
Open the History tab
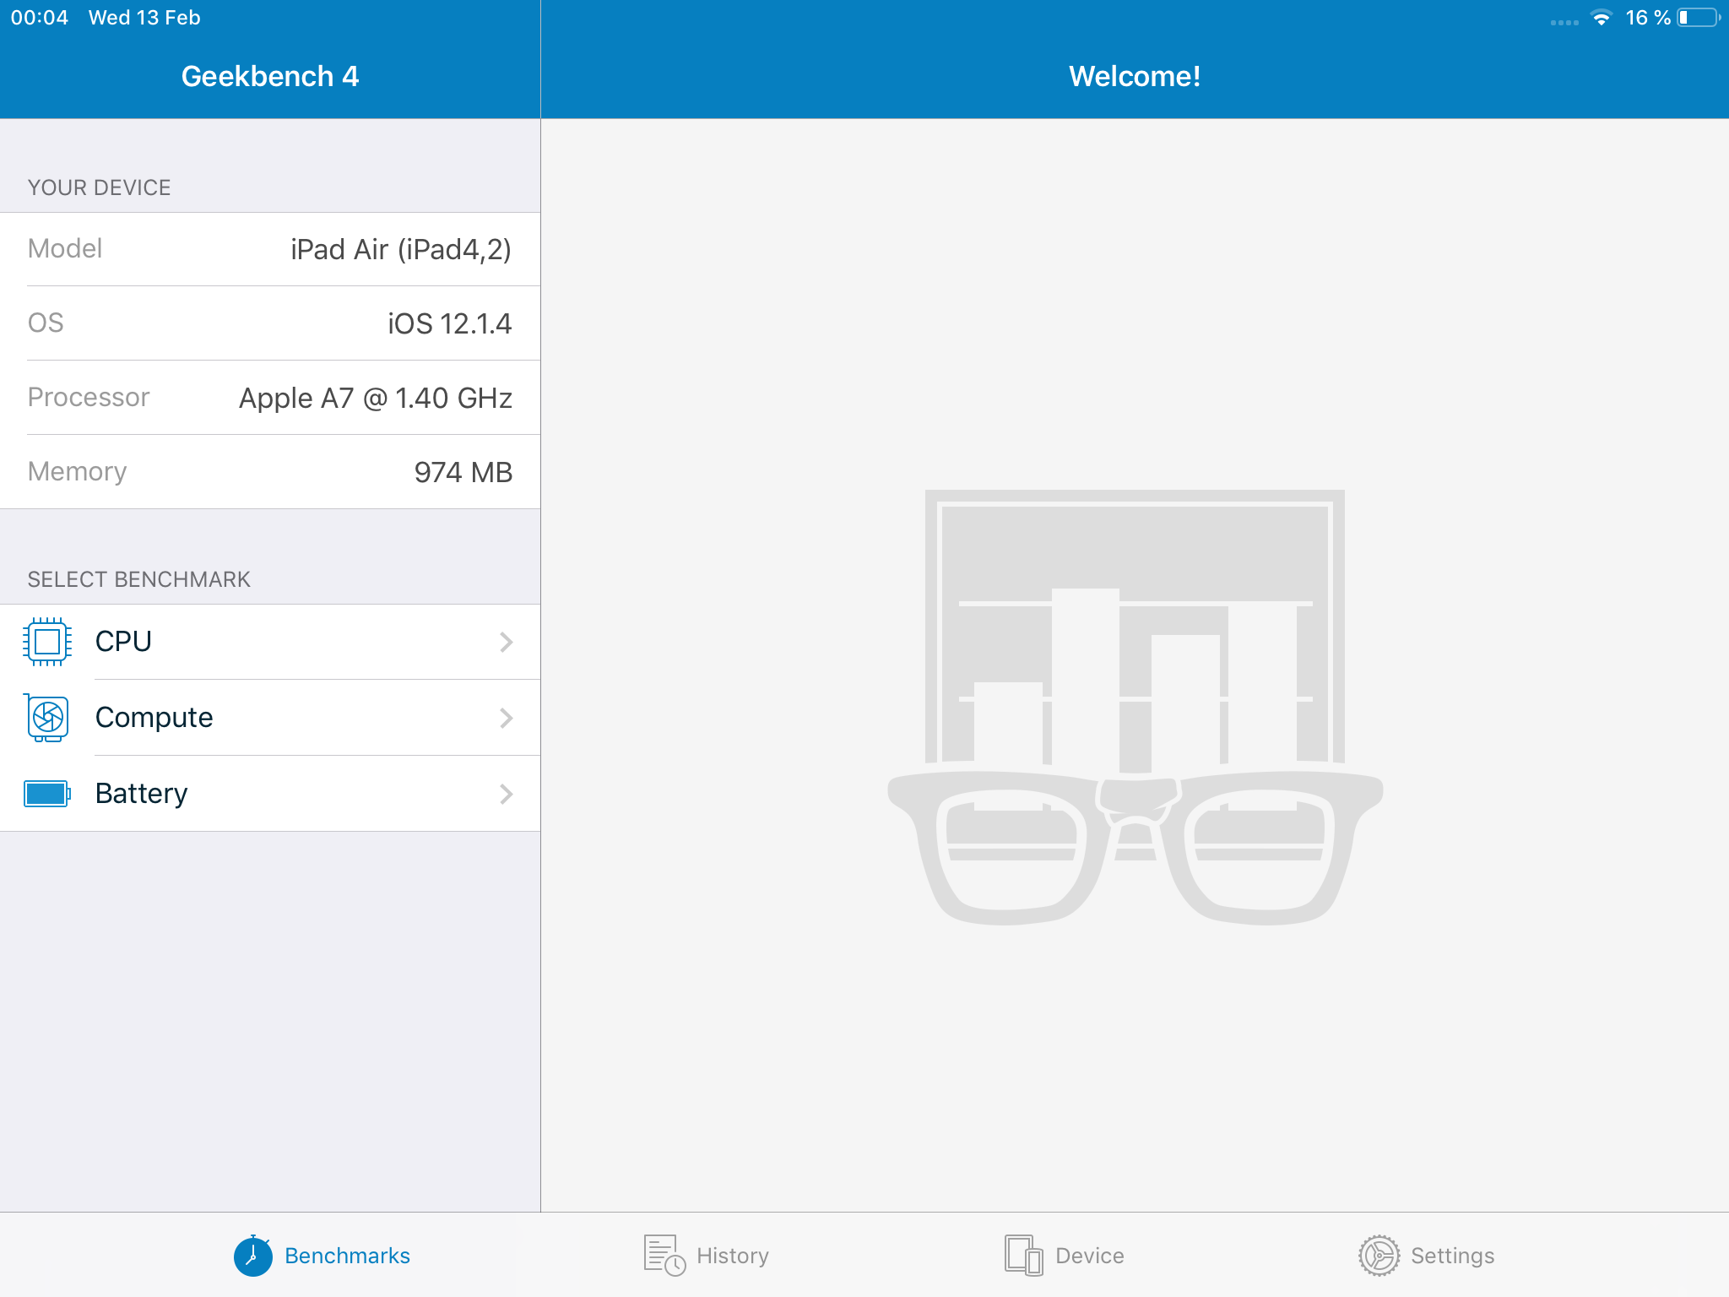707,1256
